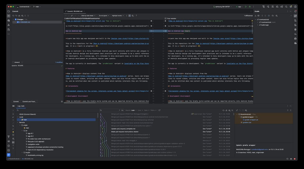304x169 pixels.
Task: Select the agp-8.1 remote branch
Action: (30, 133)
